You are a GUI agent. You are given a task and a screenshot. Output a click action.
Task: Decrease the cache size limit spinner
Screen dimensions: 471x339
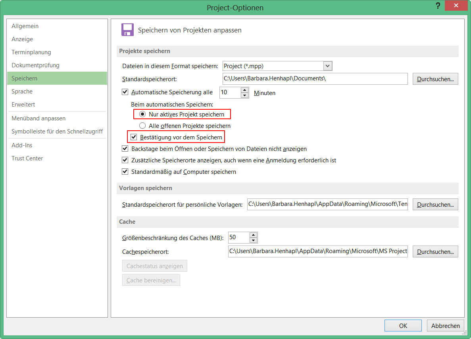[x=254, y=240]
